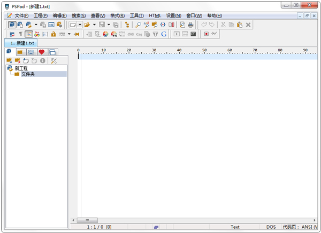Click the horizontal scrollbar thumb in editor
This screenshot has width=321, height=233.
(83, 220)
